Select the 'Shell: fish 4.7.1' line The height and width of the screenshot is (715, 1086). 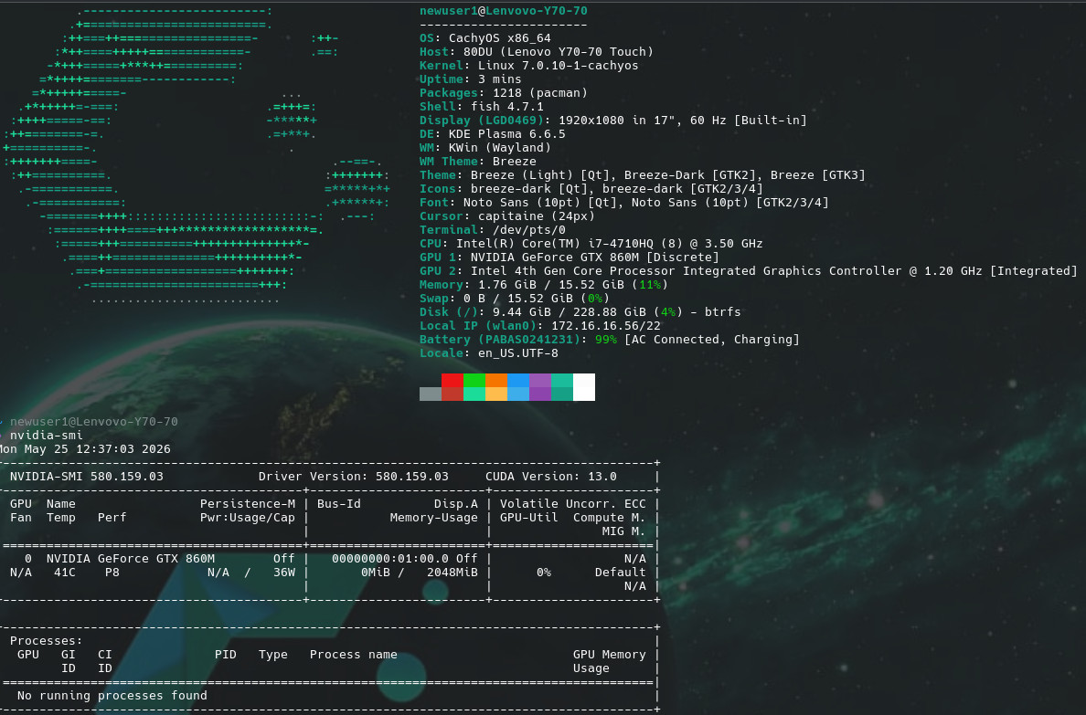pyautogui.click(x=482, y=107)
